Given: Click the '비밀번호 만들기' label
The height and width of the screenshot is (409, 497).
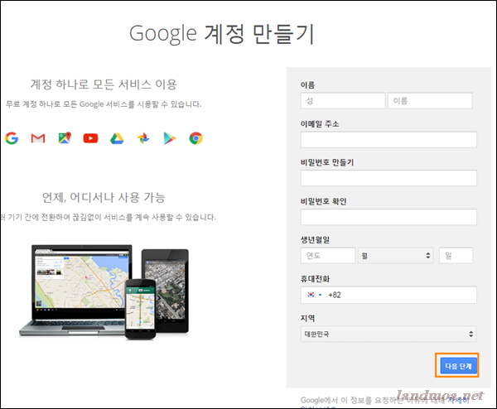Looking at the screenshot, I should pos(327,162).
